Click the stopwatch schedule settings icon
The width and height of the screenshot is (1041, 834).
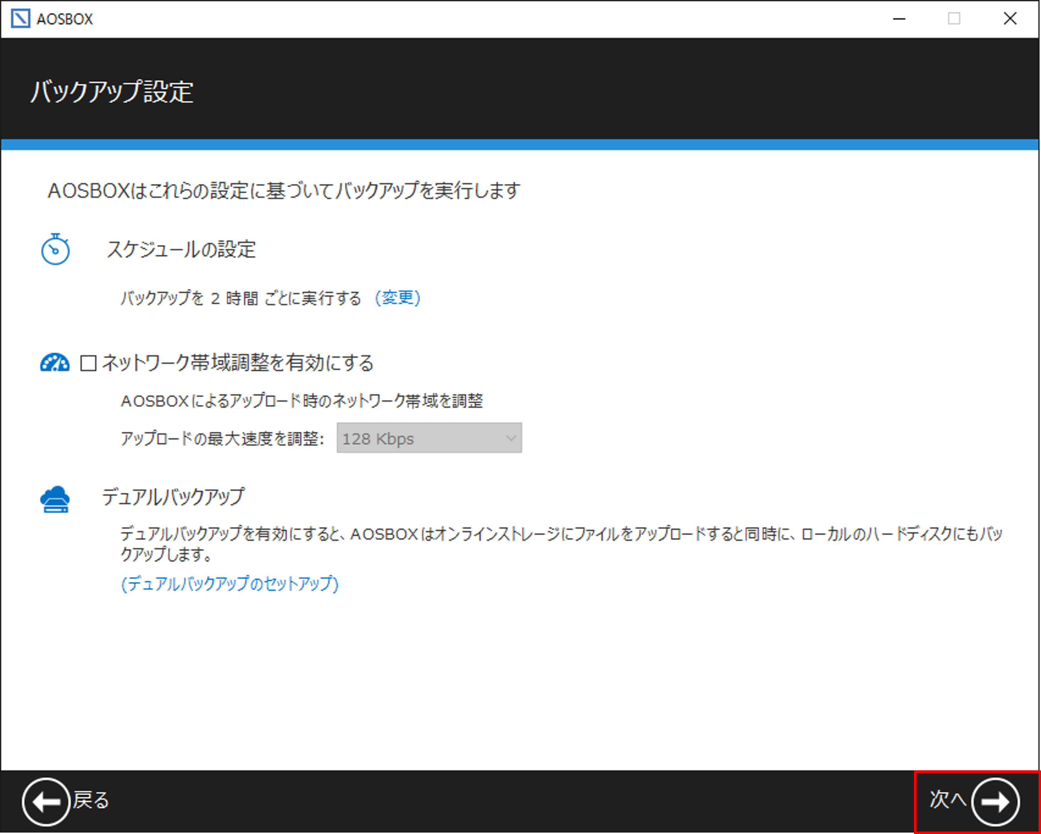click(55, 249)
